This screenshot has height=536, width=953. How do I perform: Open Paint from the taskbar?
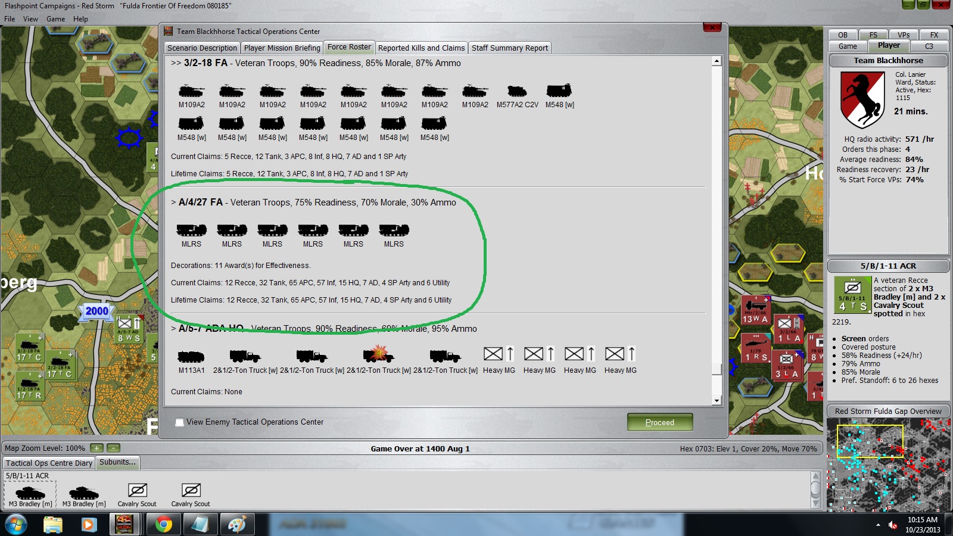[237, 525]
